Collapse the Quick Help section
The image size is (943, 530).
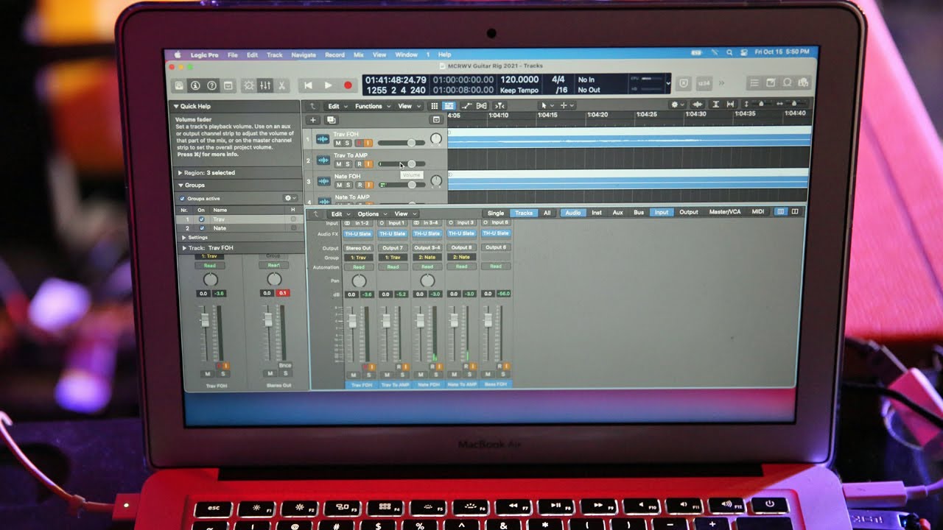[x=177, y=107]
